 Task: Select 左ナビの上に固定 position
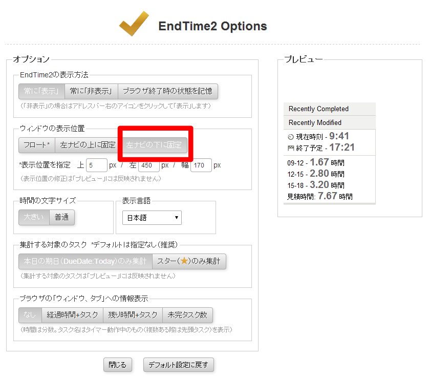pyautogui.click(x=88, y=145)
